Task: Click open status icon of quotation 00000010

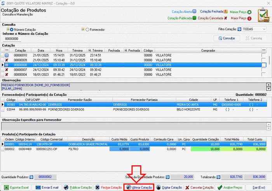Action: 7,56
